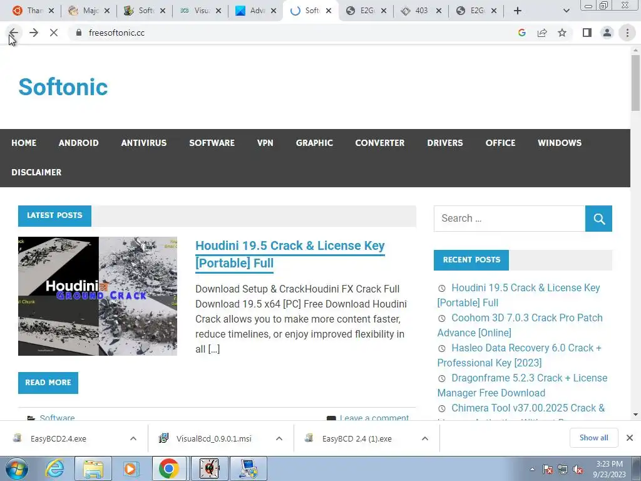Open the EasyBCD 2.4 (1).exe download item
The width and height of the screenshot is (641, 481).
356,438
